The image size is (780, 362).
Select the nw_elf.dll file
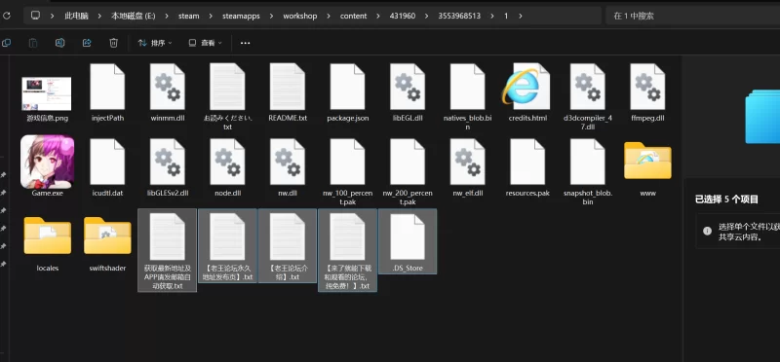click(x=468, y=167)
